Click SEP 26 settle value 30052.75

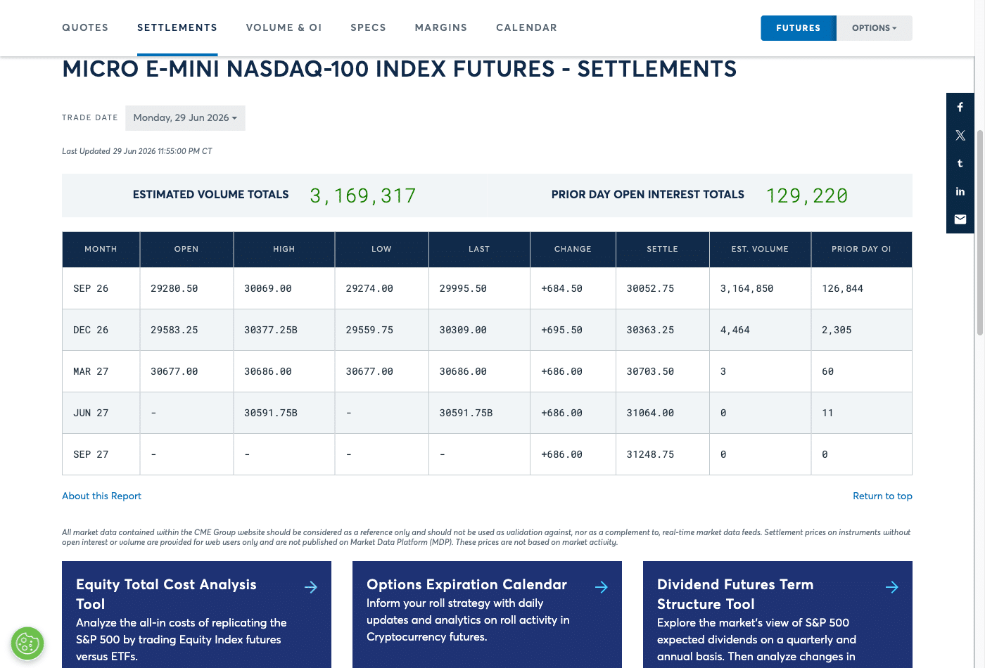click(x=650, y=288)
